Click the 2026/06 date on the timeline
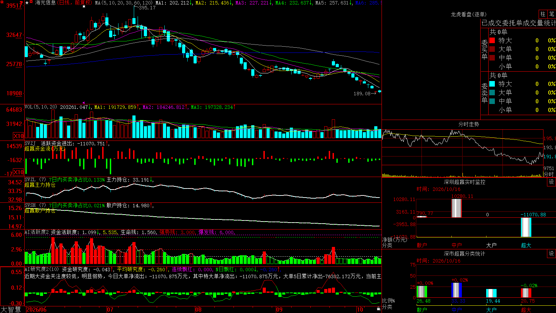556x313 pixels. click(36, 310)
